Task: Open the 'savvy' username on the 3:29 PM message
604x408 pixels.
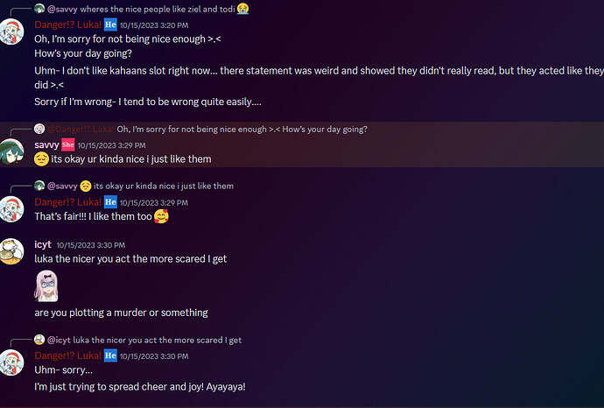Action: pyautogui.click(x=46, y=144)
